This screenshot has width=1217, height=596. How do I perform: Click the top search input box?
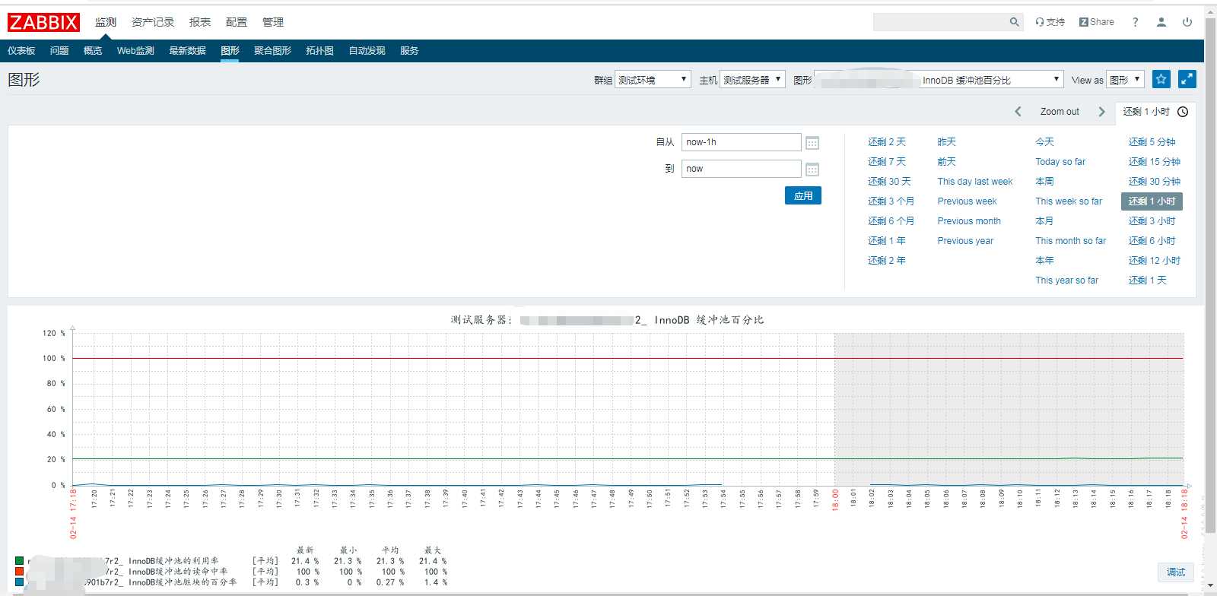[x=940, y=22]
